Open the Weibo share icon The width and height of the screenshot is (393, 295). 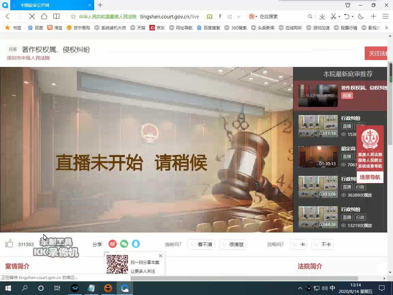(x=113, y=244)
